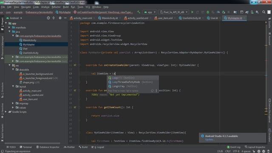Click the read-only lock icon in the status bar
The width and height of the screenshot is (272, 153).
tap(254, 151)
